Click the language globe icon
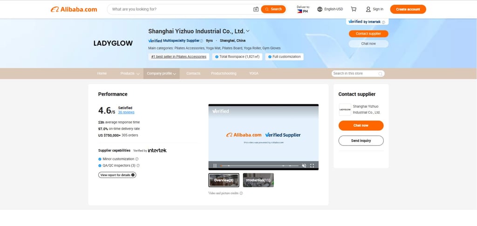The image size is (477, 226). [x=320, y=9]
